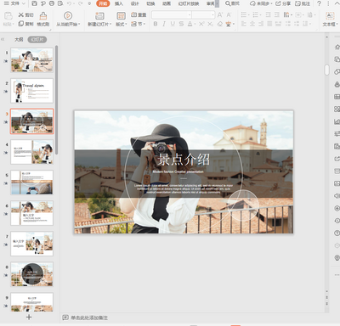
Task: Click the home icon in right sidebar
Action: tap(337, 47)
